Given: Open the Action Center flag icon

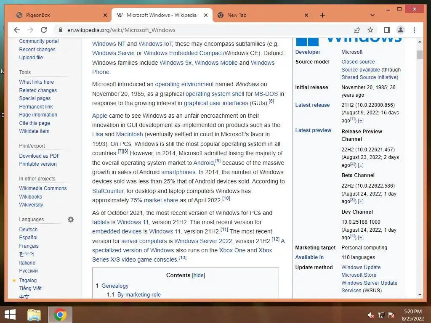Looking at the screenshot, I should pos(391,315).
